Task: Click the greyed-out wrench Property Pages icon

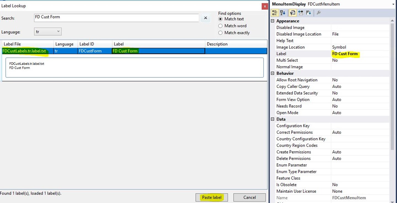Action: (318, 13)
